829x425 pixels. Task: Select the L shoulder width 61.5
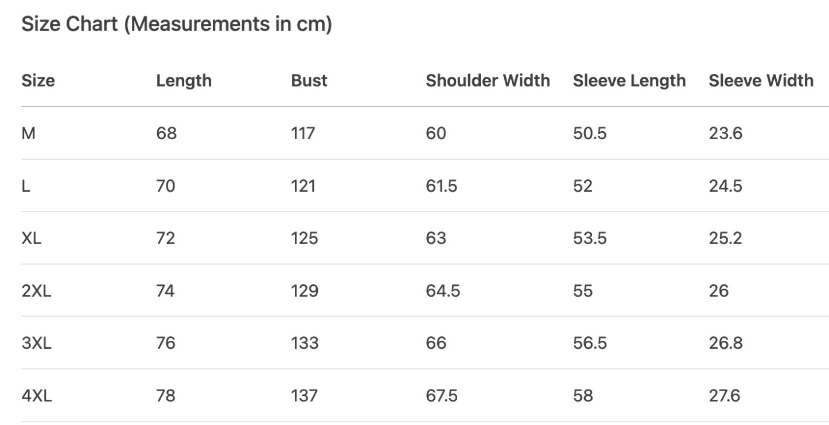[441, 186]
